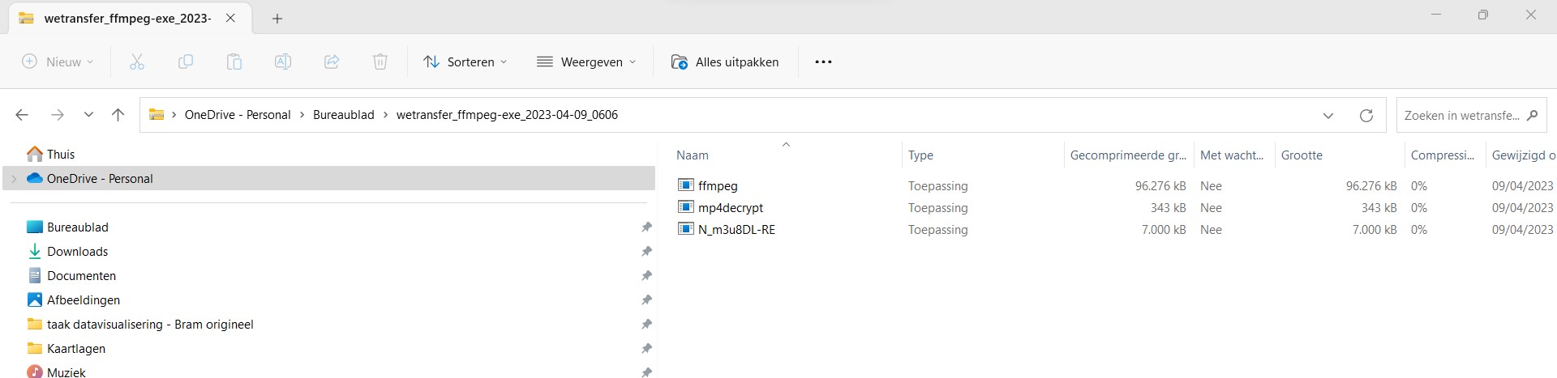Select the ffmpeg application file
Screen dimensions: 1557x378
718,186
